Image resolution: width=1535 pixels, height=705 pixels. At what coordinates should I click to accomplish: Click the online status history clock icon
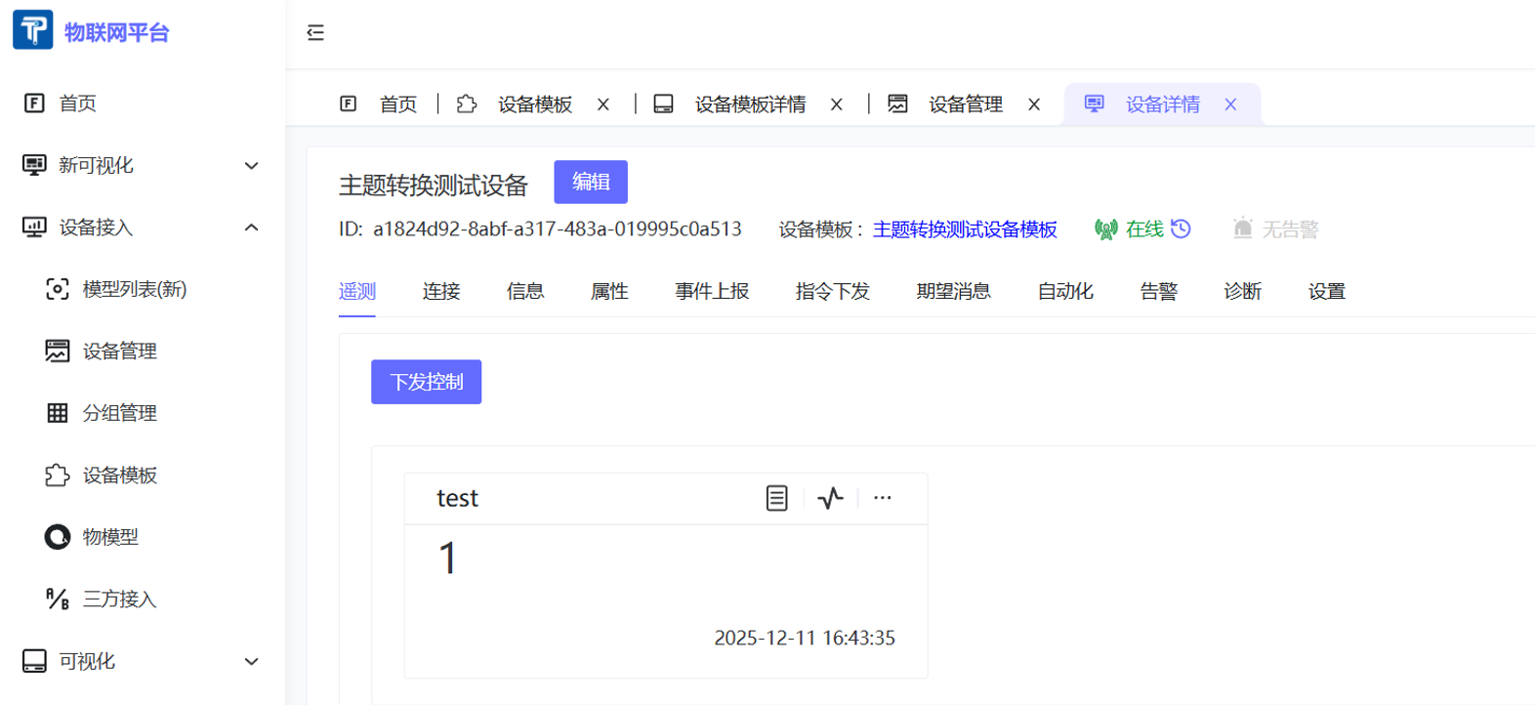tap(1182, 228)
